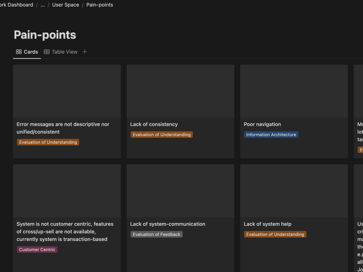The height and width of the screenshot is (272, 363).
Task: Click the cover area of the Lack of system-communication card
Action: [180, 191]
